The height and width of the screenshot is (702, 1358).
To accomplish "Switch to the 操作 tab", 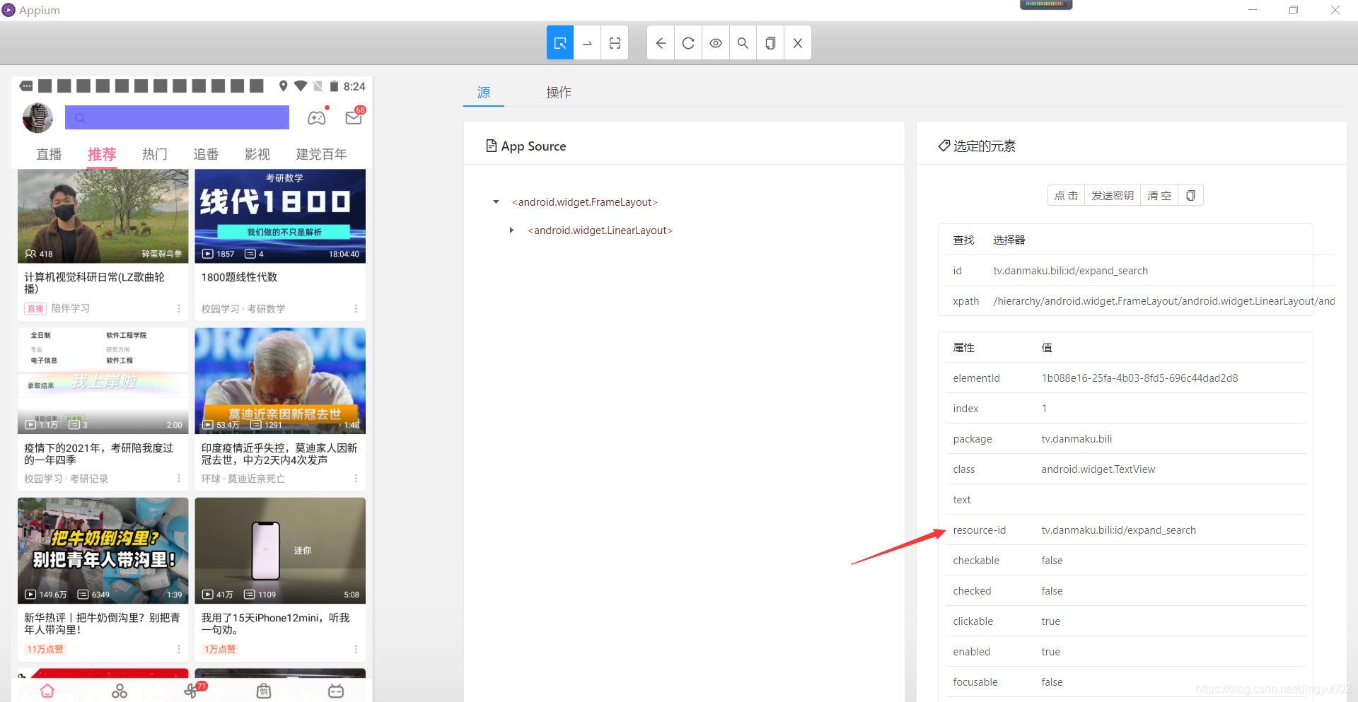I will [559, 93].
